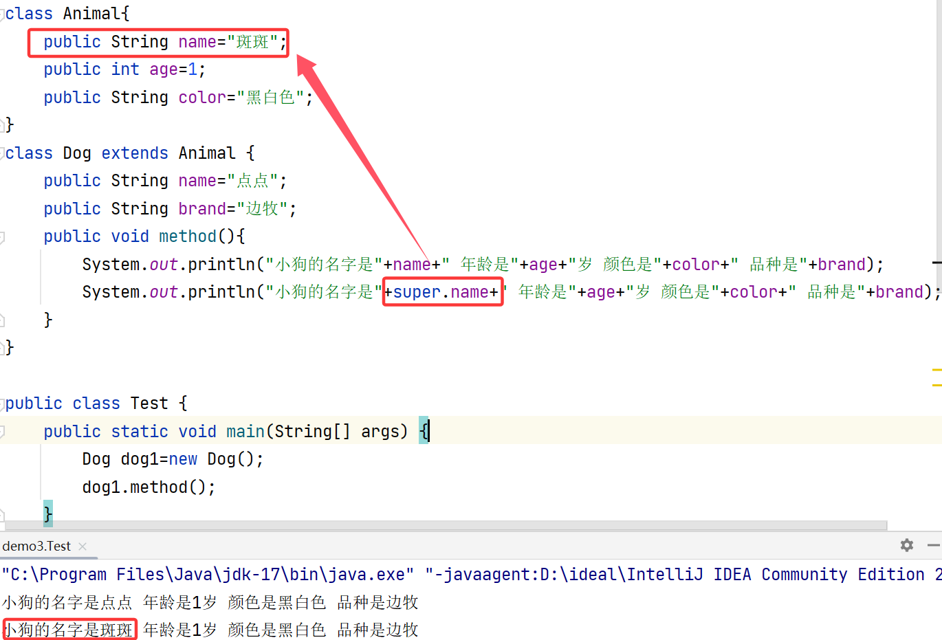Click Animal in the 'class Animal{' declaration
Image resolution: width=942 pixels, height=640 pixels.
[91, 14]
